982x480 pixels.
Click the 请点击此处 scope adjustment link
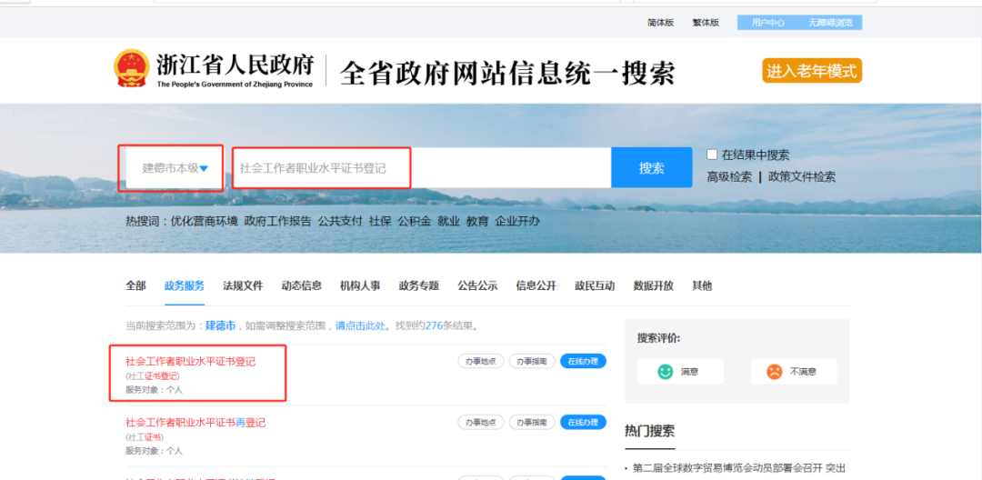click(360, 325)
